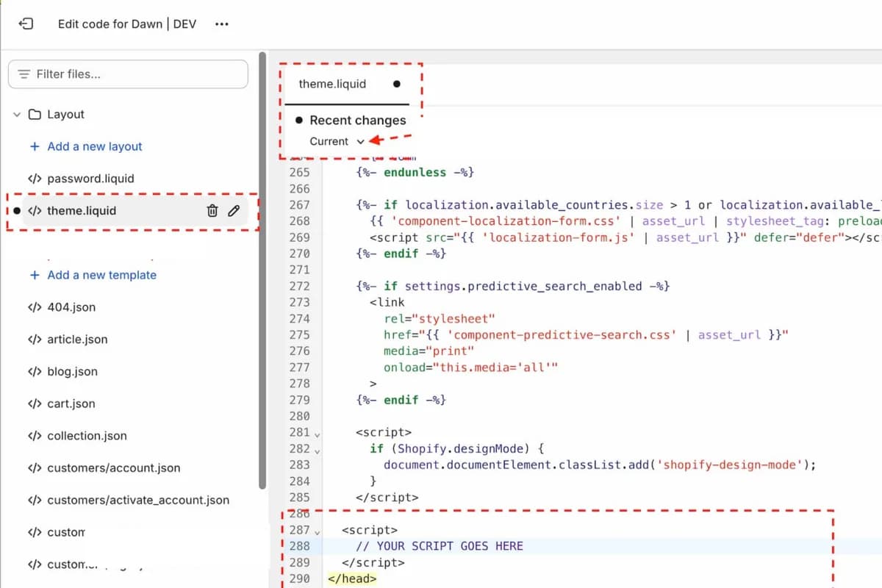Image resolution: width=882 pixels, height=588 pixels.
Task: Click the code icon next to password.liquid
Action: (x=35, y=179)
